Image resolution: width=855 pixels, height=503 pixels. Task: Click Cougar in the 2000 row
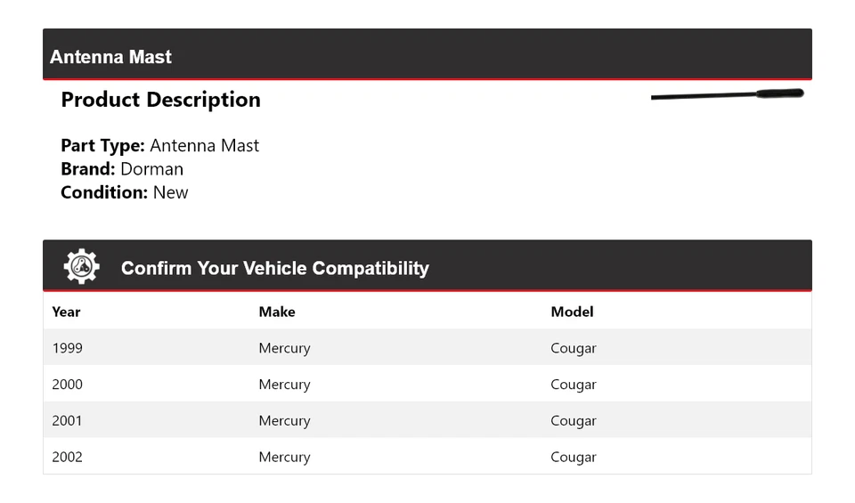pos(574,385)
